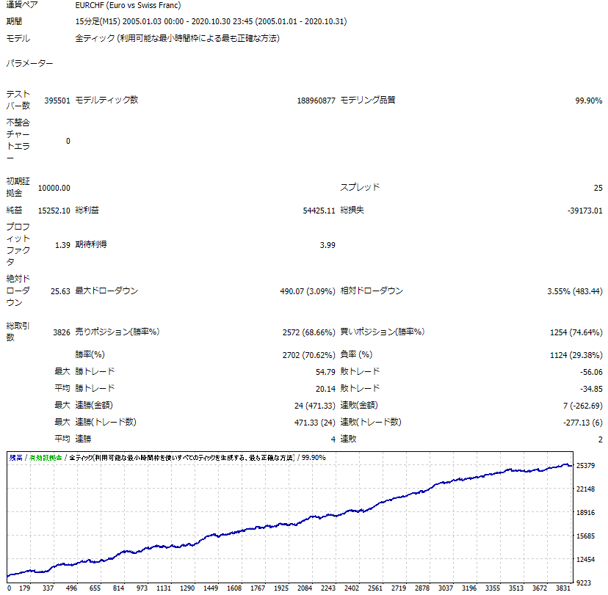The width and height of the screenshot is (608, 595).
Task: Click the '99.90%' text in the chart header
Action: [314, 458]
